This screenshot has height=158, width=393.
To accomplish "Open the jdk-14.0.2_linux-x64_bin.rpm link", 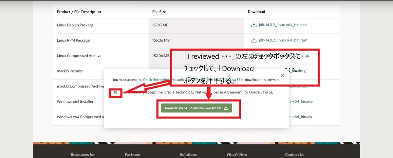I will [283, 40].
